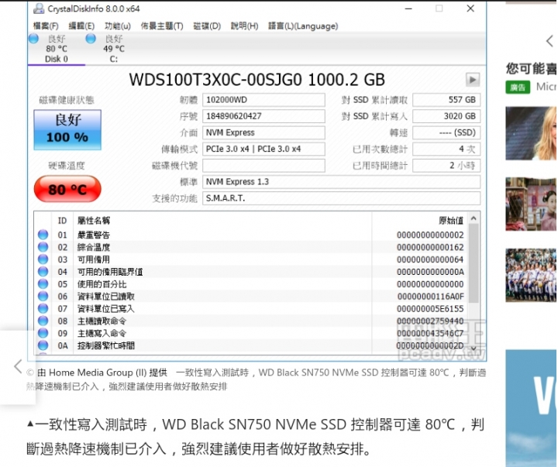Click the 良好 100 % health status button

[67, 130]
